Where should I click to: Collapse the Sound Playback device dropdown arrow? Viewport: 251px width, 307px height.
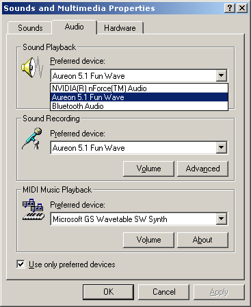point(221,75)
